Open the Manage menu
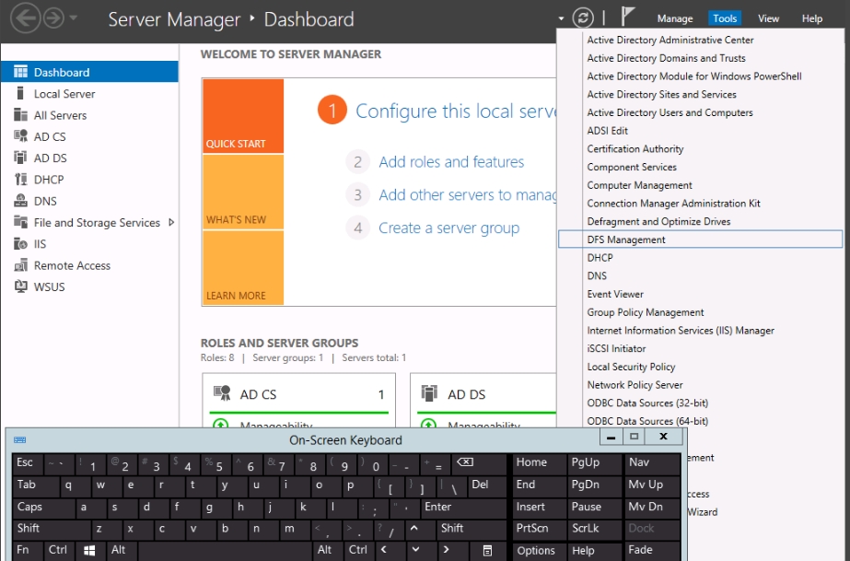 pyautogui.click(x=675, y=18)
